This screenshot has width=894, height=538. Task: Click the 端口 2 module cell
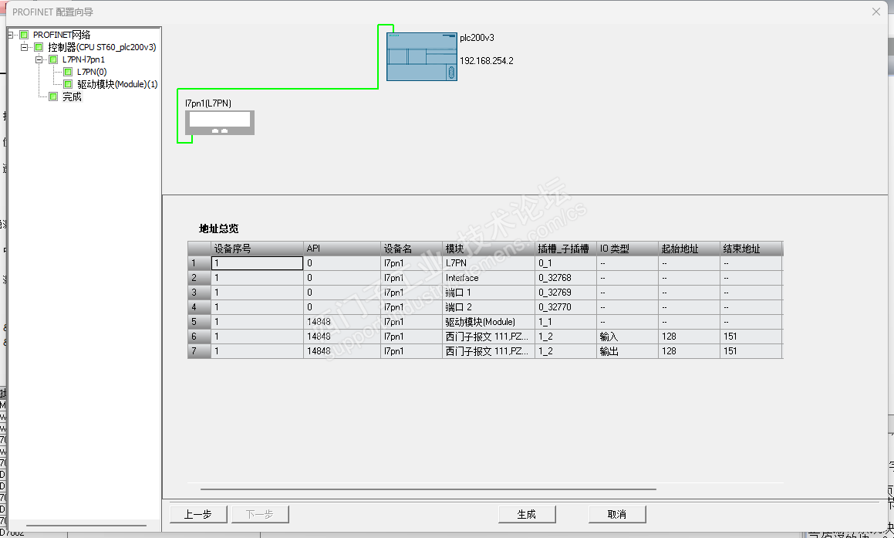point(488,307)
